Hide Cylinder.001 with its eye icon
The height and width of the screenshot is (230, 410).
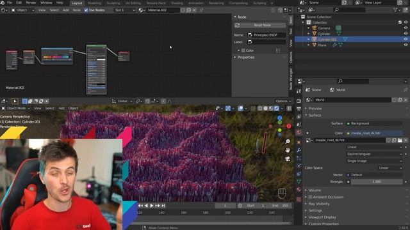406,40
